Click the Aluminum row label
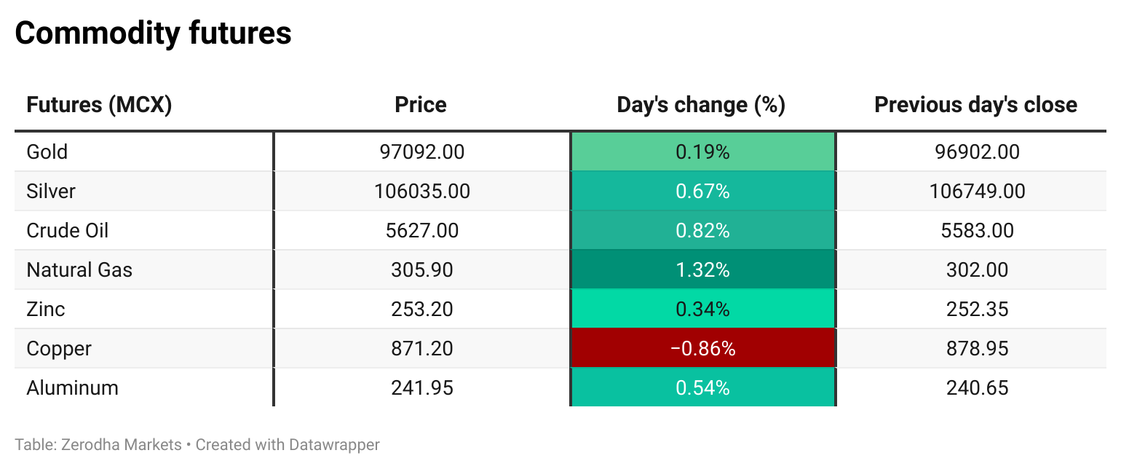The width and height of the screenshot is (1121, 469). 72,388
